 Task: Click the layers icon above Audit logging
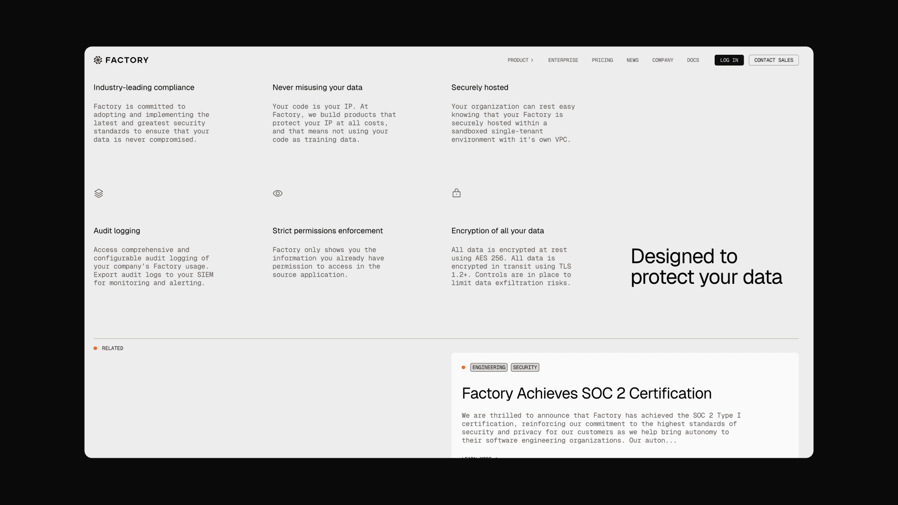click(99, 193)
